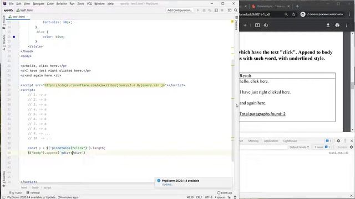Click the script breadcrumb in editor footer
The image size is (355, 199).
point(47,187)
